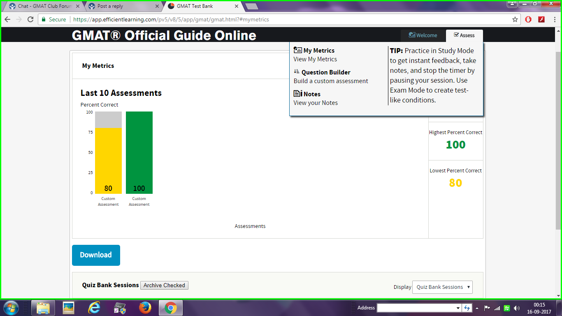
Task: Click the Last 10 Assessments heading
Action: [121, 93]
